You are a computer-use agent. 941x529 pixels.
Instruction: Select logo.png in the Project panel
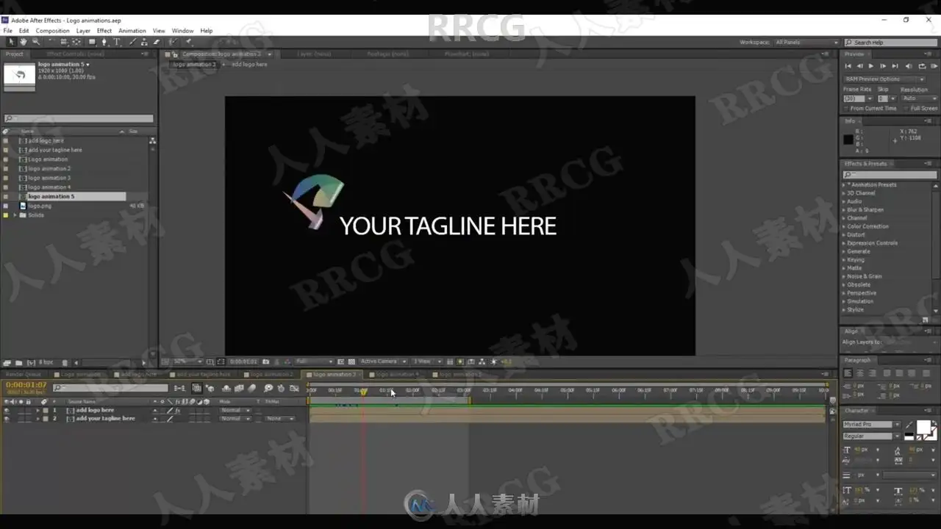tap(40, 206)
